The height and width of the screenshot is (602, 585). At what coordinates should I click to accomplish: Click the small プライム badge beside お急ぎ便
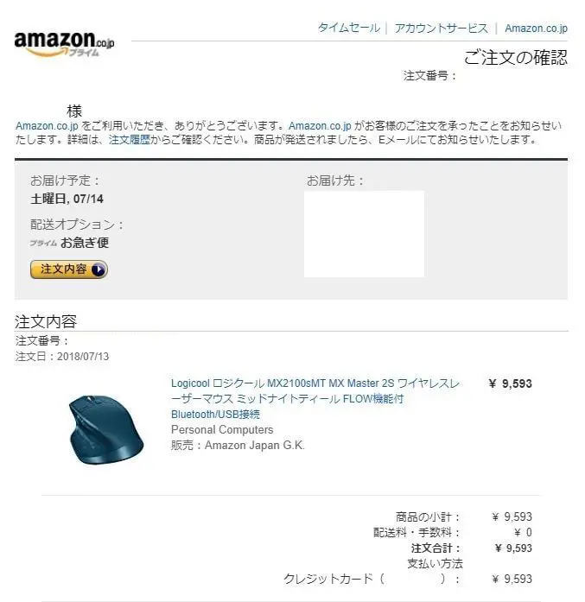[43, 243]
